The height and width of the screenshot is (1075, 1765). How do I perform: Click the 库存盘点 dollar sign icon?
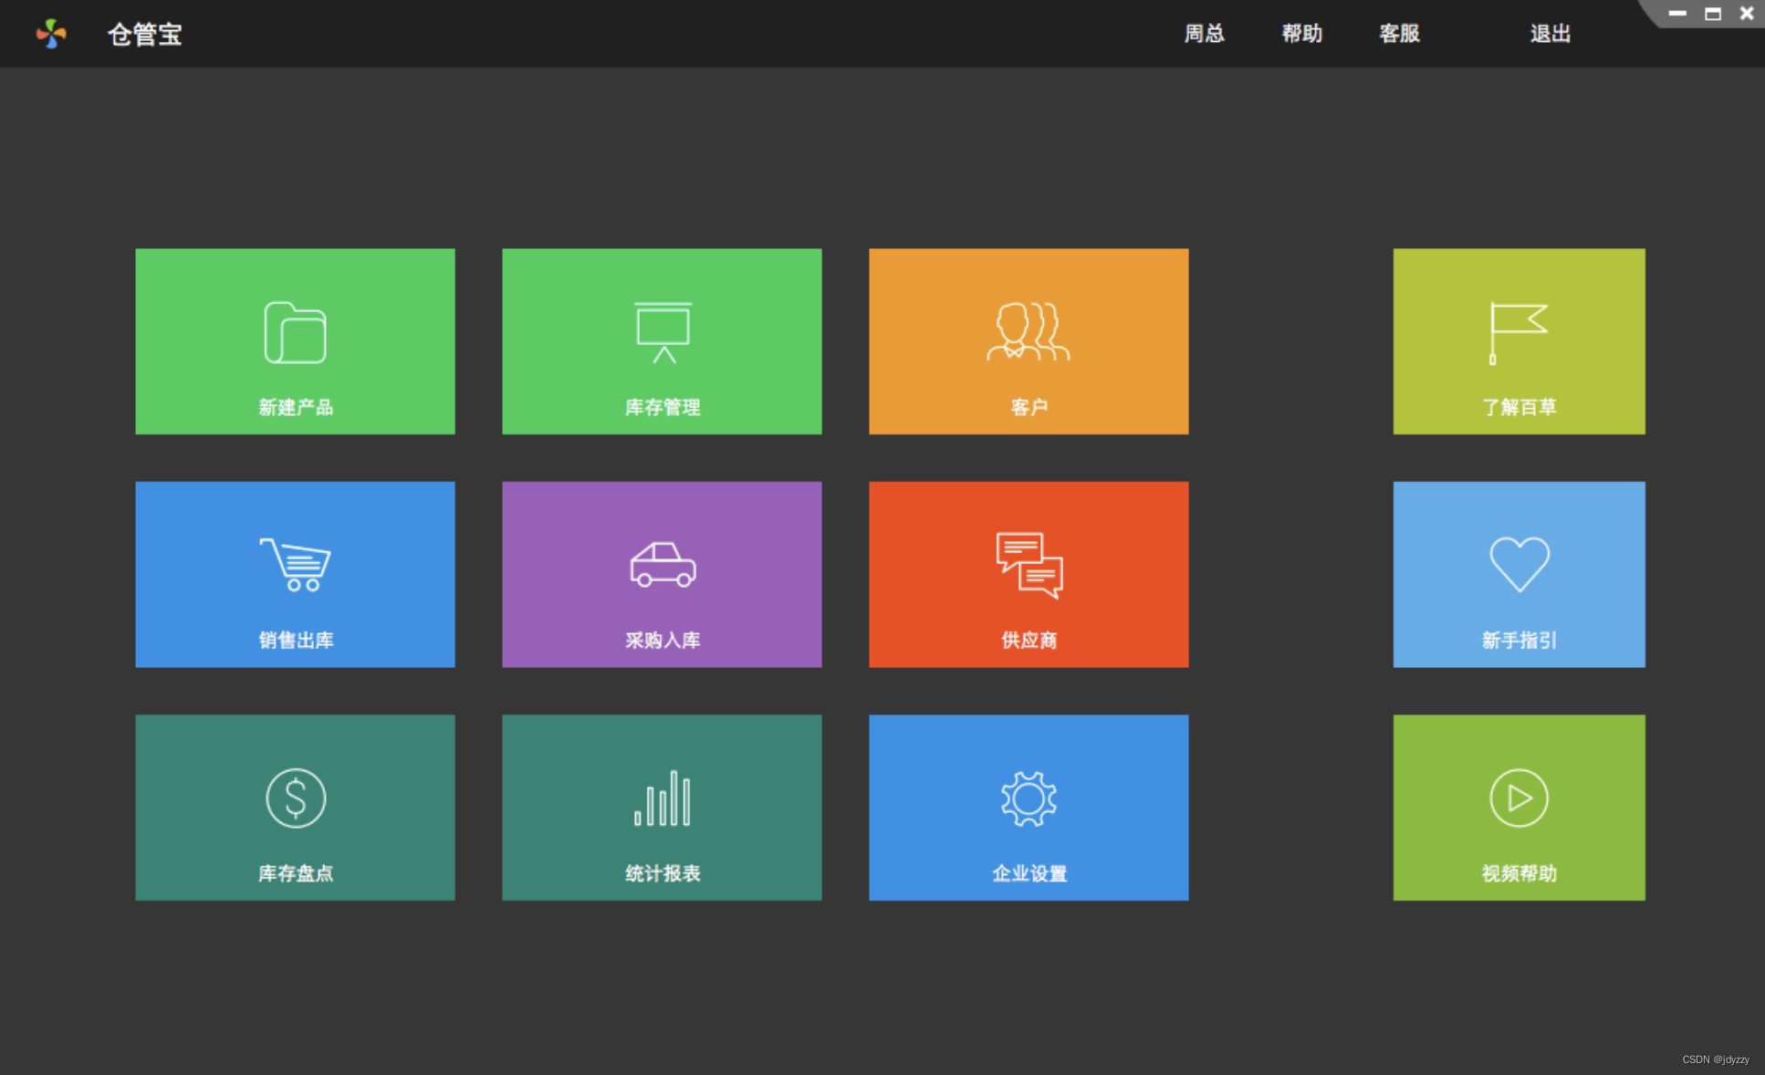tap(295, 798)
